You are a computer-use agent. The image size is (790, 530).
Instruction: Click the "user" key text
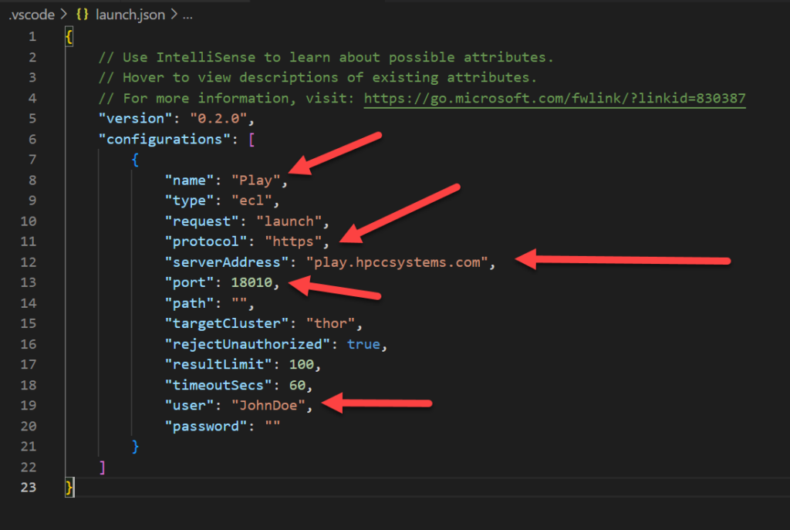coord(189,406)
